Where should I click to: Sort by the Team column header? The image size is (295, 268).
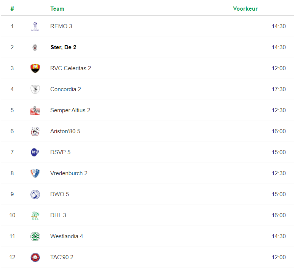(57, 9)
